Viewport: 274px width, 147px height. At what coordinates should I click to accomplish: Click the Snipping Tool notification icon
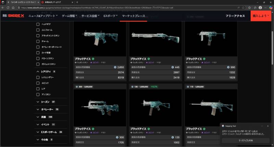[x=223, y=126]
